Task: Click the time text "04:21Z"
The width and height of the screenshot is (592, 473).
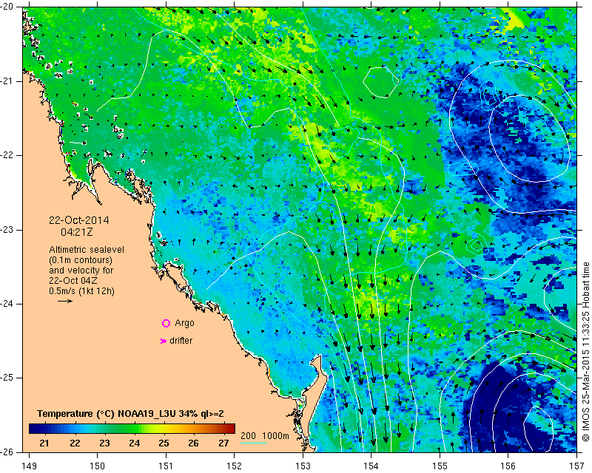Action: tap(77, 232)
